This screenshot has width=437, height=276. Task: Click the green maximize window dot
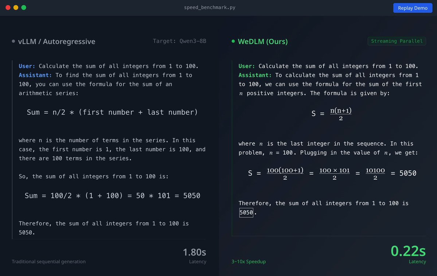(24, 8)
